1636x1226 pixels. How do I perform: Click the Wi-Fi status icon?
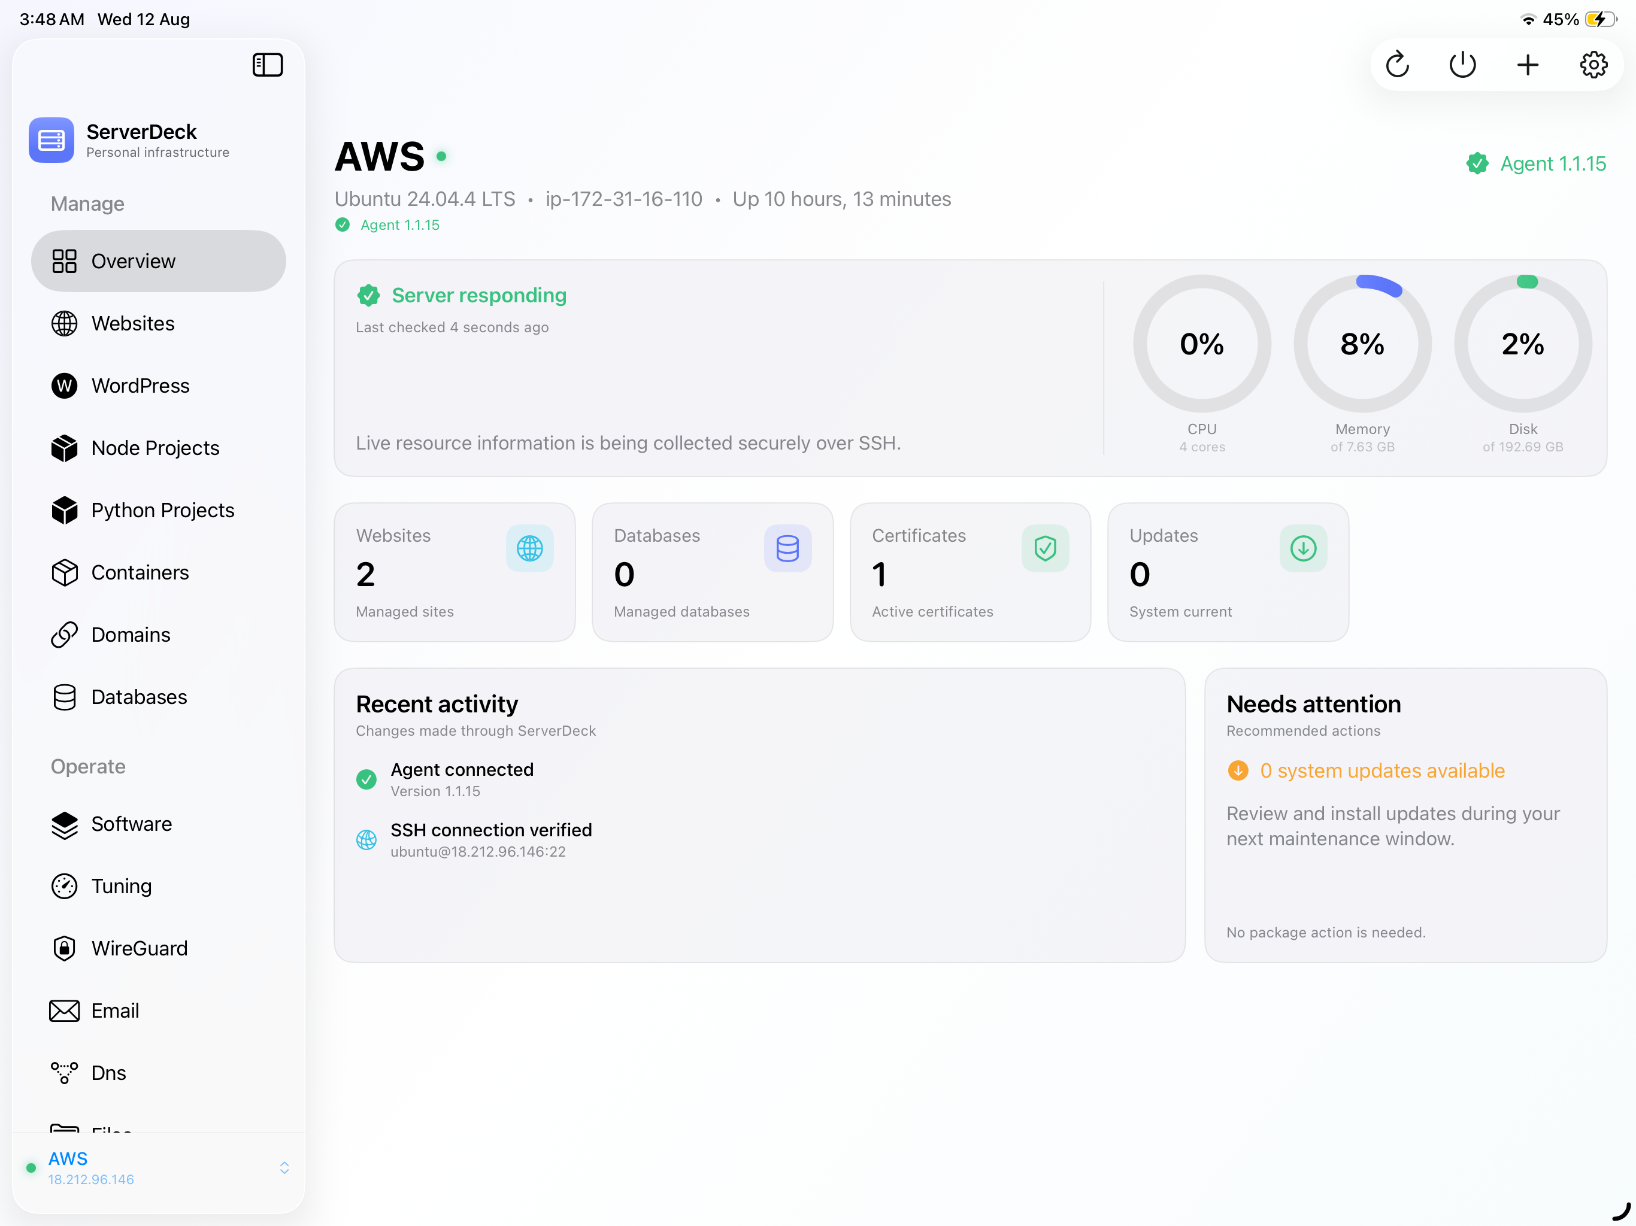pyautogui.click(x=1528, y=19)
